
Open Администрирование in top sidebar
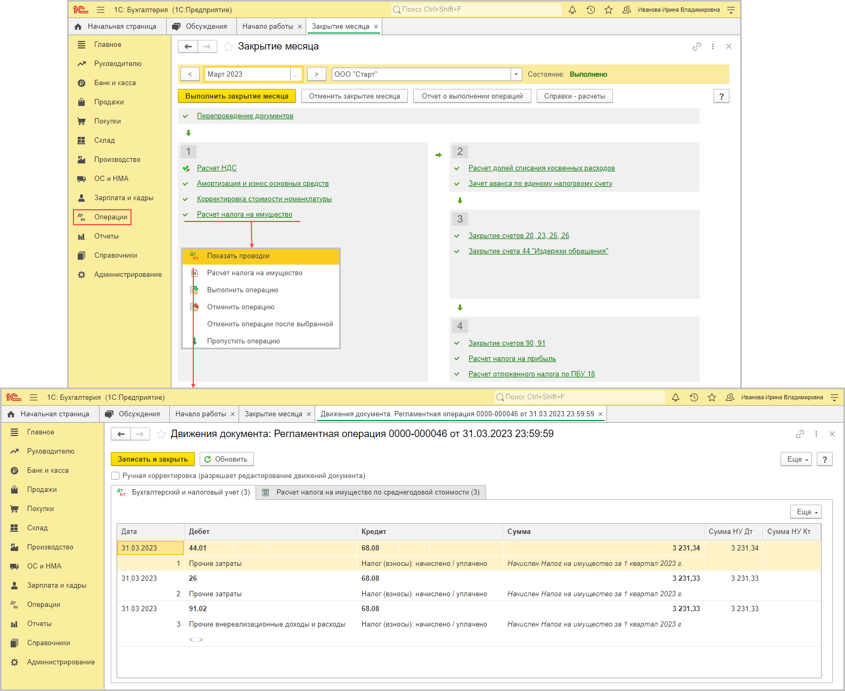(x=128, y=275)
